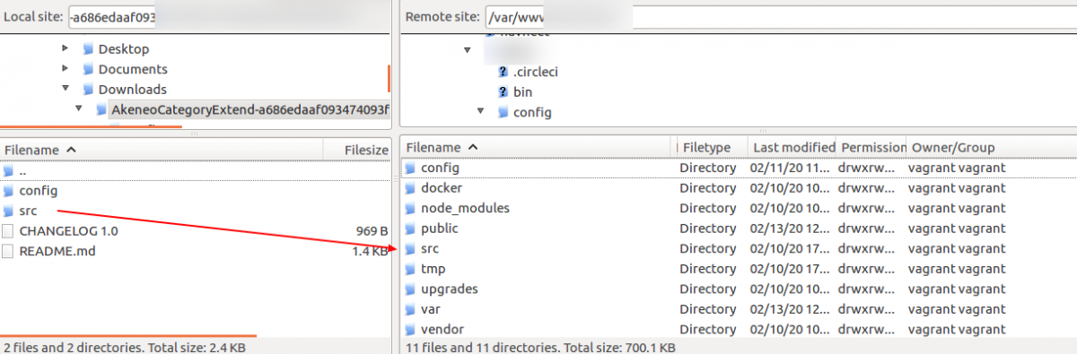Sort remote files by Last modified header

[793, 147]
